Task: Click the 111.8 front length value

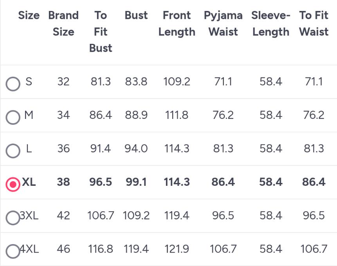Action: pyautogui.click(x=177, y=115)
